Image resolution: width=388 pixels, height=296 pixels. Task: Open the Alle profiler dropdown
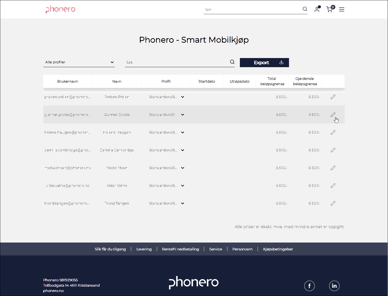[x=79, y=62]
